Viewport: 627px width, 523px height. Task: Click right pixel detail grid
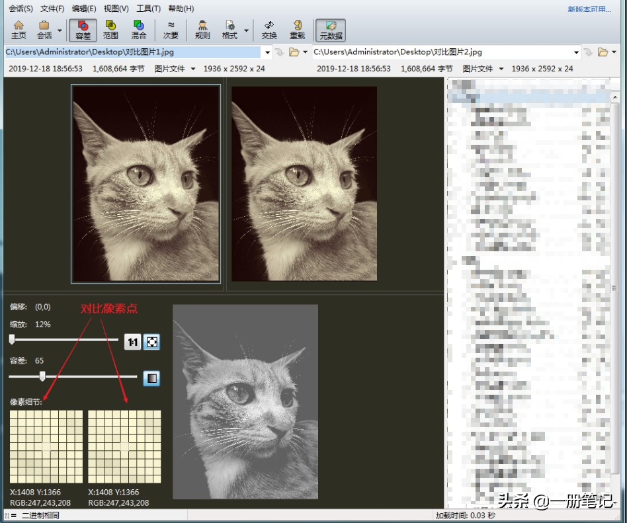click(x=124, y=446)
